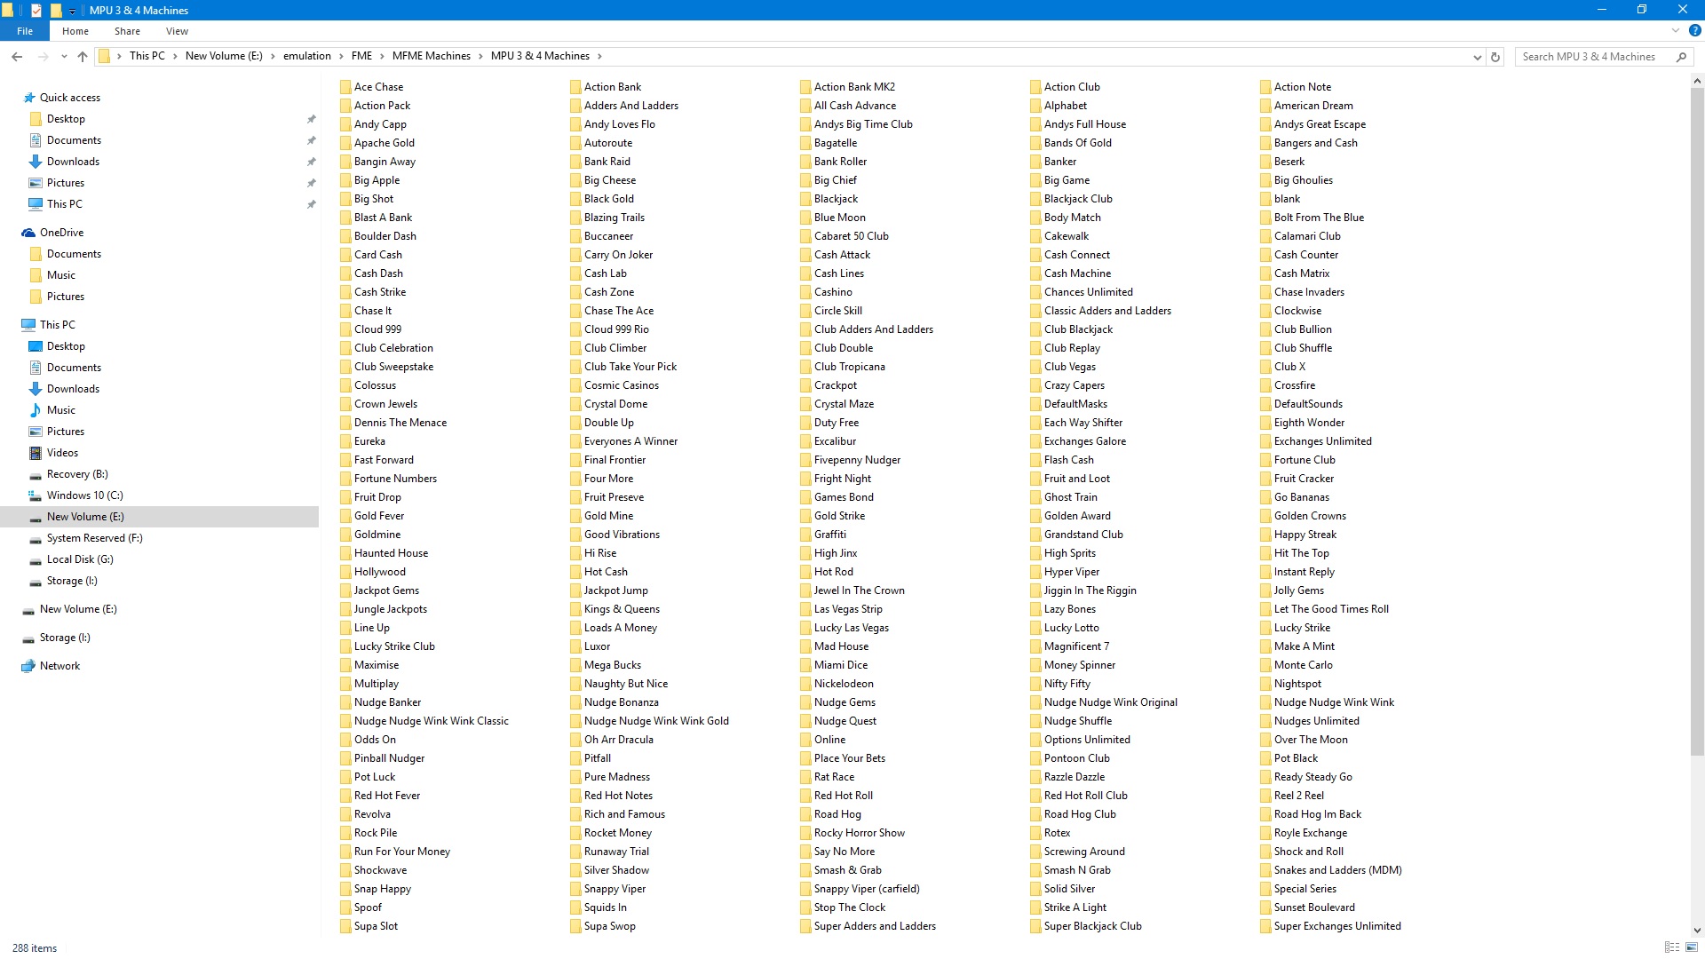Click the search magnifier icon

[1681, 56]
